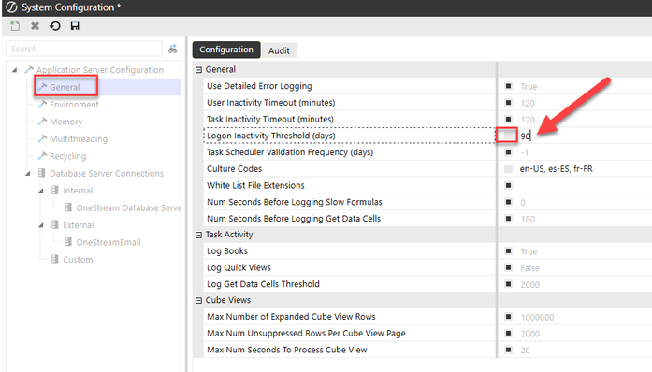Toggle default checkbox for Logon Inactivity Threshold

click(x=508, y=136)
